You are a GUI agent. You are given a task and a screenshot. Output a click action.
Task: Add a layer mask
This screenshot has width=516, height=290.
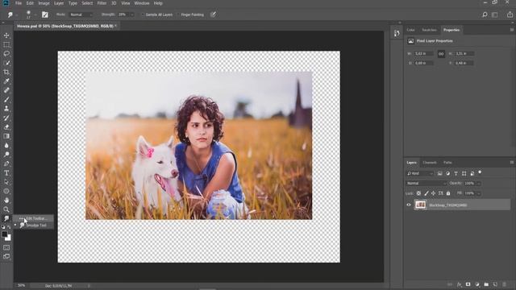click(x=468, y=284)
